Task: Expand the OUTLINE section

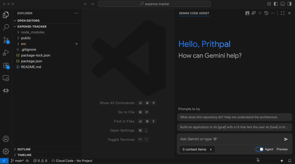Action: [x=24, y=150]
